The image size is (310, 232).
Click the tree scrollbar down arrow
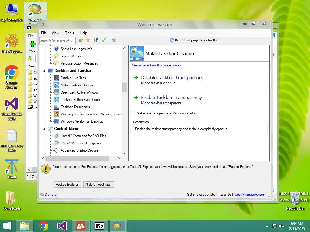(x=124, y=153)
